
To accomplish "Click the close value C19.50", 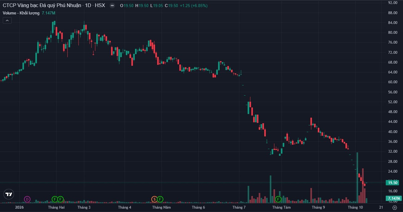I will [171, 6].
